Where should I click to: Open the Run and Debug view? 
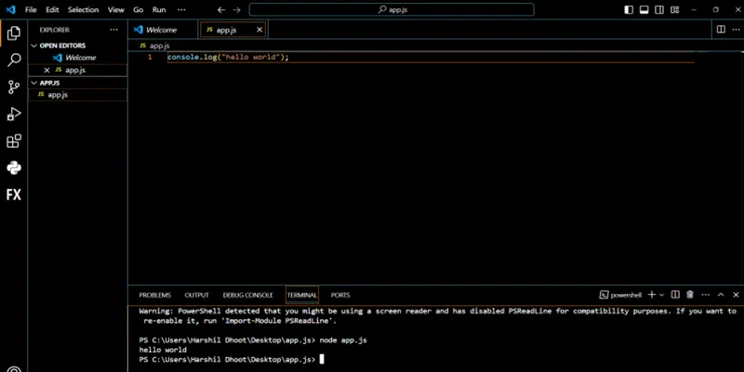click(14, 113)
